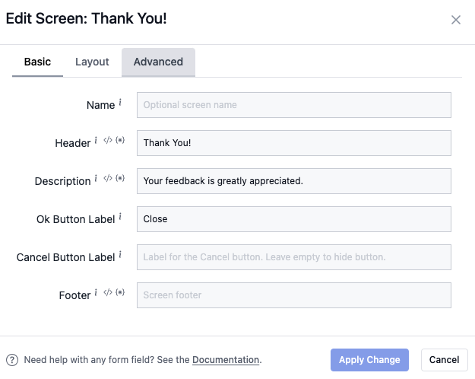Show info for Cancel Button Label

[x=120, y=256]
